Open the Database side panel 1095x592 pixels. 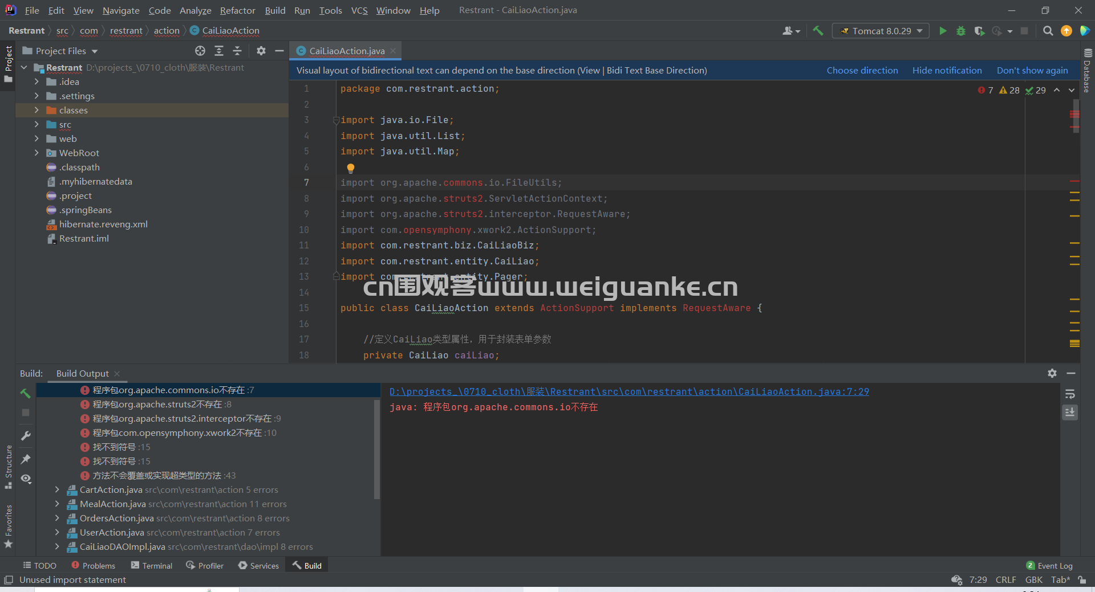pos(1087,71)
